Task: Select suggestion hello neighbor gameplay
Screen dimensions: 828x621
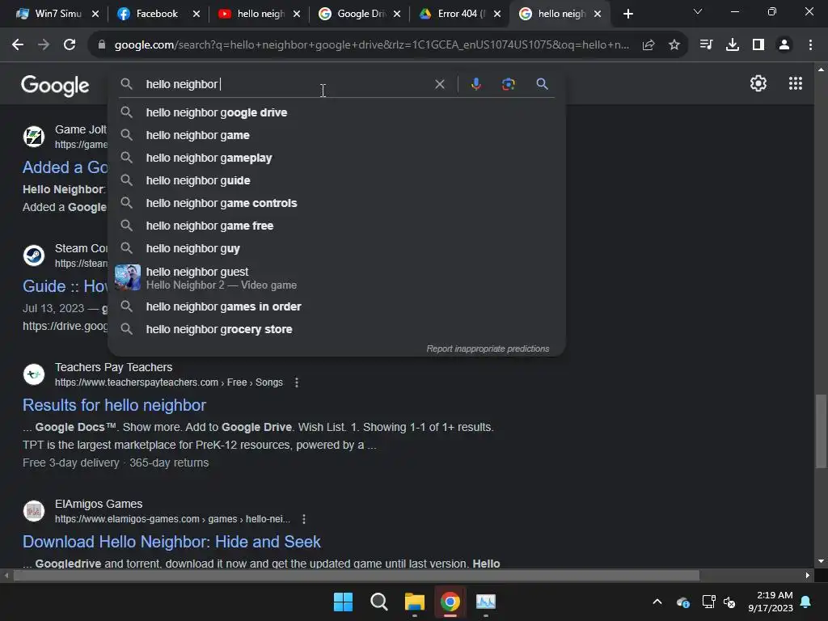Action: pos(336,158)
